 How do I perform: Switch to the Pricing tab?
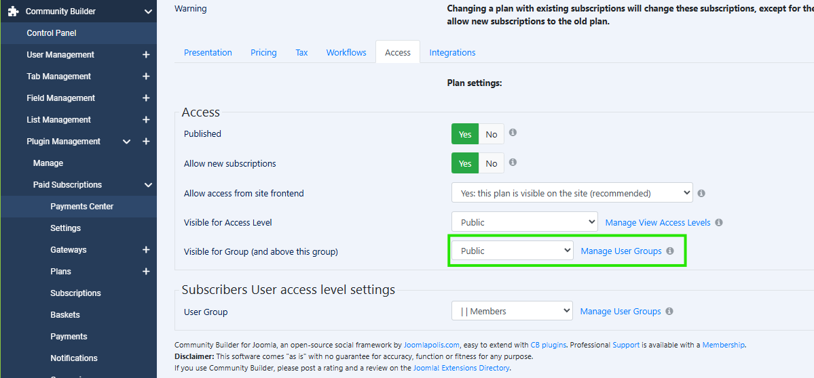click(x=263, y=53)
